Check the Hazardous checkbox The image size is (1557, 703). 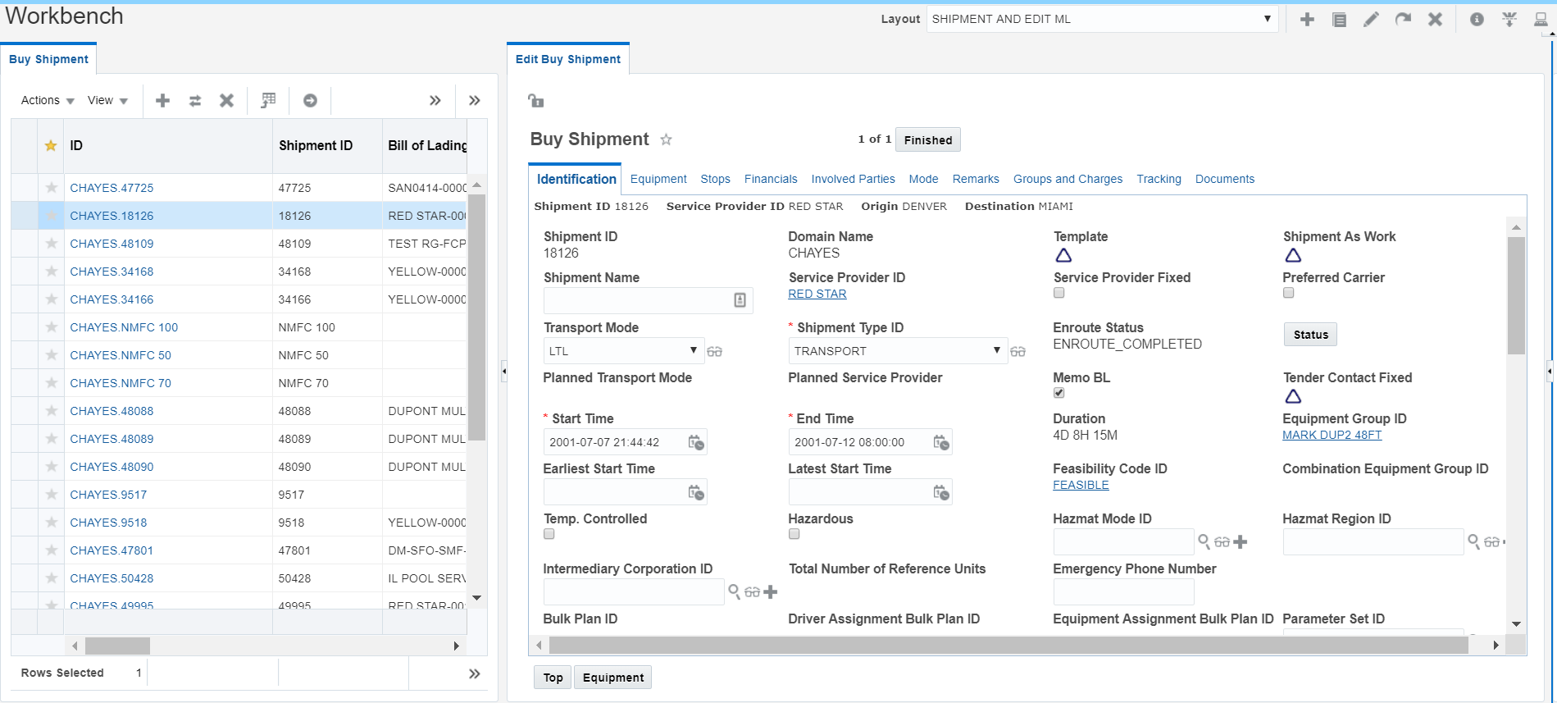[794, 534]
